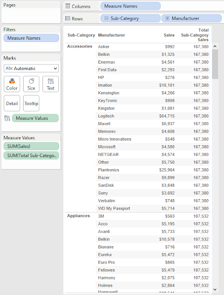This screenshot has width=224, height=295.
Task: Click the scrollbar down arrow
Action: (x=215, y=289)
